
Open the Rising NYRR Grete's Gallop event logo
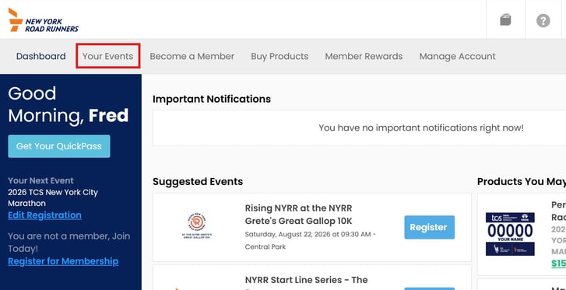tap(197, 226)
